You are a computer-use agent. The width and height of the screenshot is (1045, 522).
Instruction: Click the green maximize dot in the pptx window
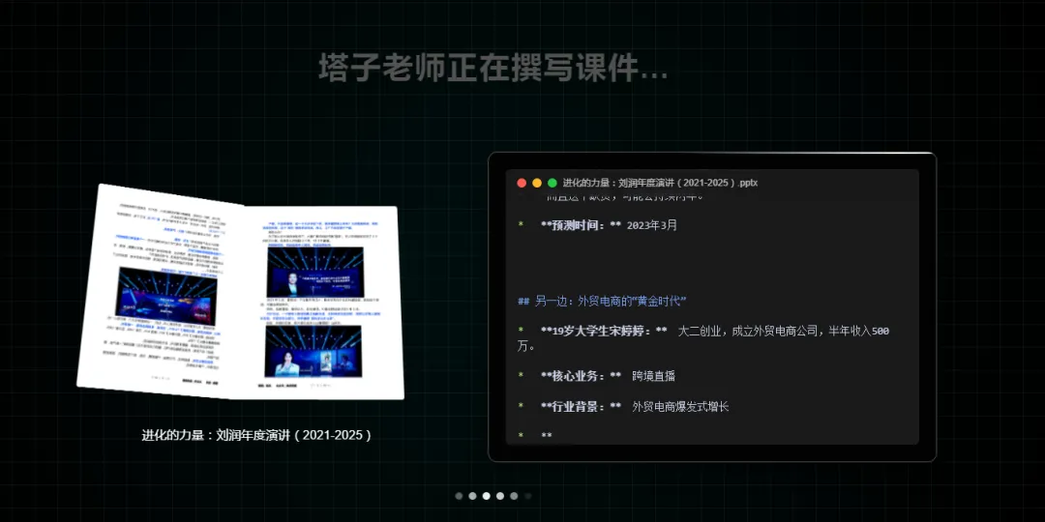click(x=552, y=183)
